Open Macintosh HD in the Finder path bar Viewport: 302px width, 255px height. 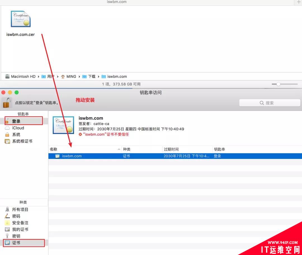tap(20, 76)
